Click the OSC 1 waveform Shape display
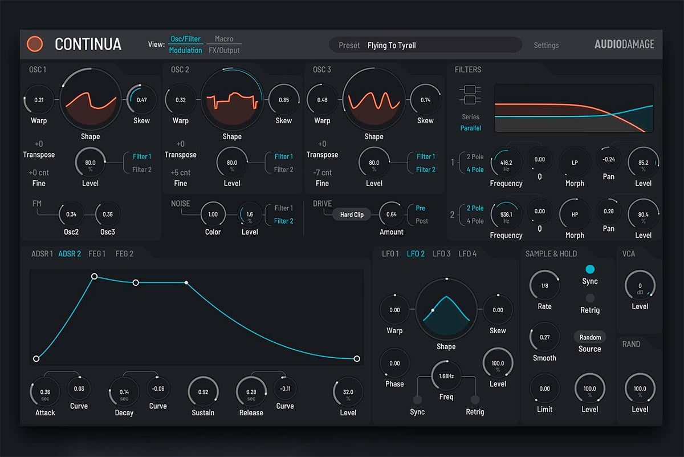This screenshot has height=457, width=684. [x=91, y=99]
